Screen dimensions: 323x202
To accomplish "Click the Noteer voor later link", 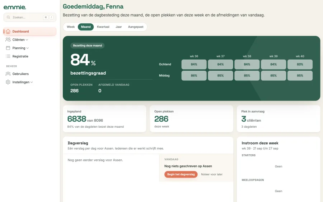I will (x=212, y=174).
